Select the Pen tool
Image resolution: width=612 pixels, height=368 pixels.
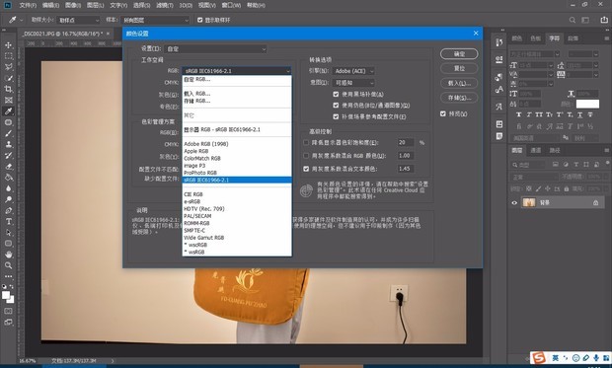(8, 210)
